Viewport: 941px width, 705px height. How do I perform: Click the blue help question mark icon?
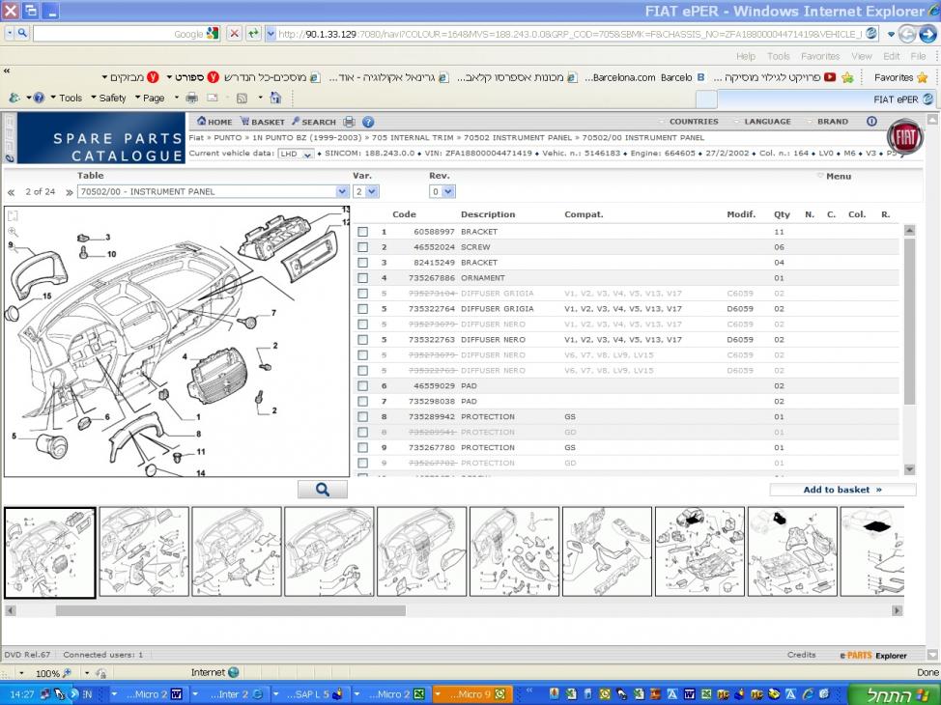365,122
